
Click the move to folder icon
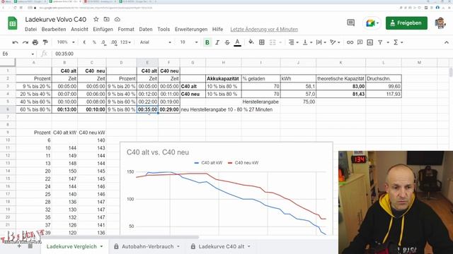pos(107,19)
